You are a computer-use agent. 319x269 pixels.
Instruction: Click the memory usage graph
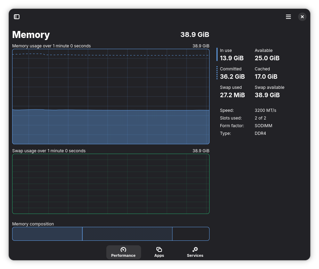point(111,97)
